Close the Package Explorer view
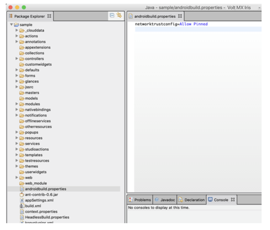This screenshot has height=230, width=270. (49, 16)
